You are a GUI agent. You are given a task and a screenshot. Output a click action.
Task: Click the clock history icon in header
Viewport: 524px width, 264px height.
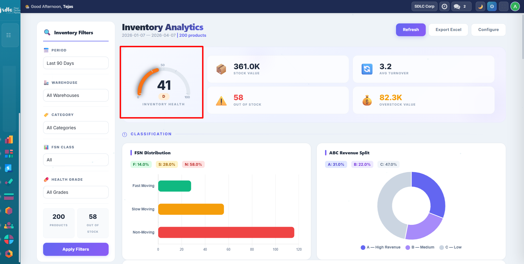[445, 7]
